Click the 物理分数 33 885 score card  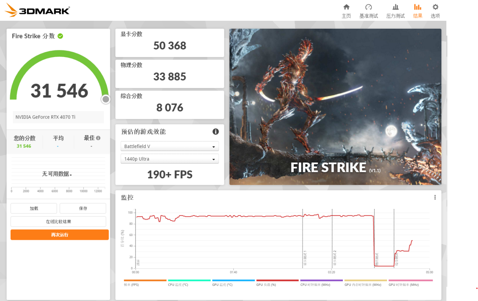point(170,74)
